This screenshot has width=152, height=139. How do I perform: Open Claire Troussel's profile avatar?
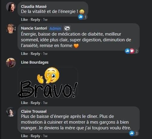[x=11, y=112]
